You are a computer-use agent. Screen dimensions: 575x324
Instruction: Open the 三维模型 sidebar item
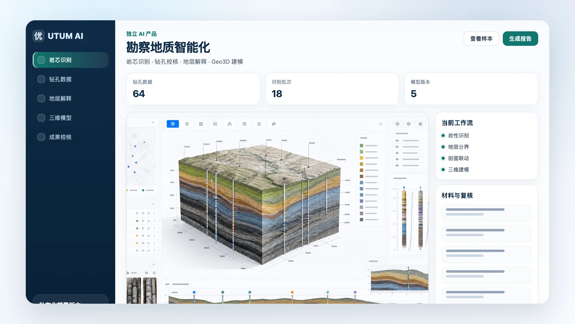[x=70, y=118]
